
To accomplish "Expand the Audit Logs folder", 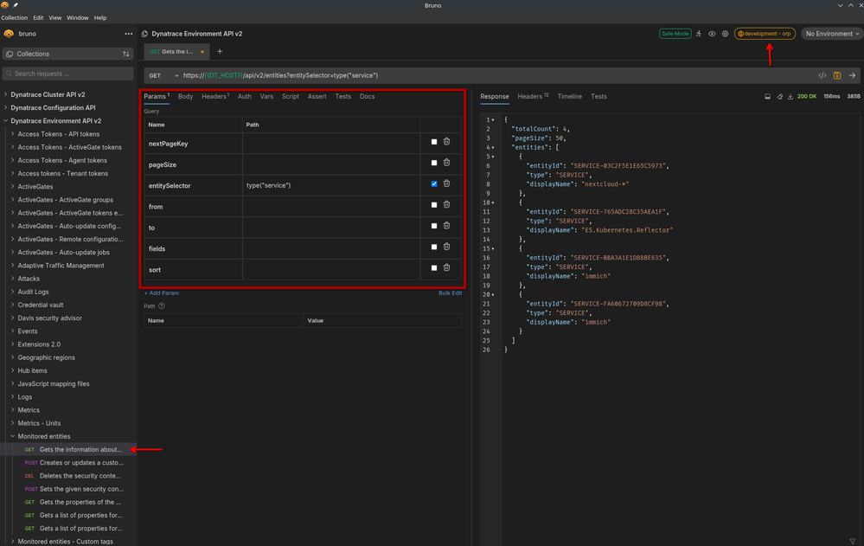I will coord(33,292).
